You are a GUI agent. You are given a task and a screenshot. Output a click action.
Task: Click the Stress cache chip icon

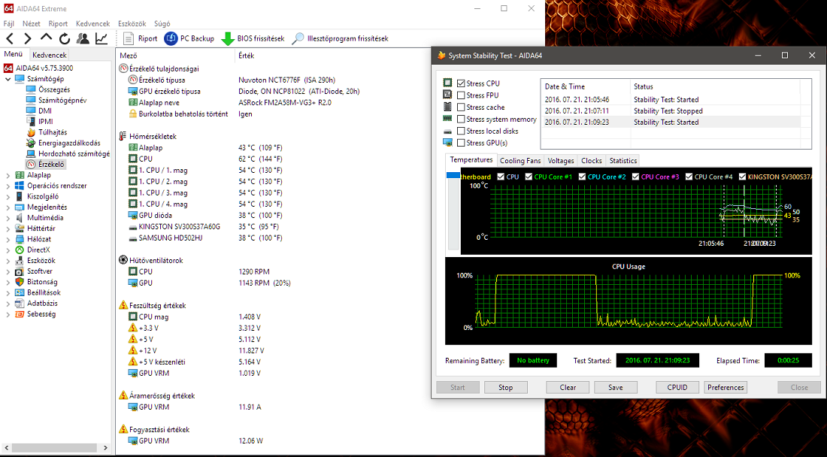(448, 107)
